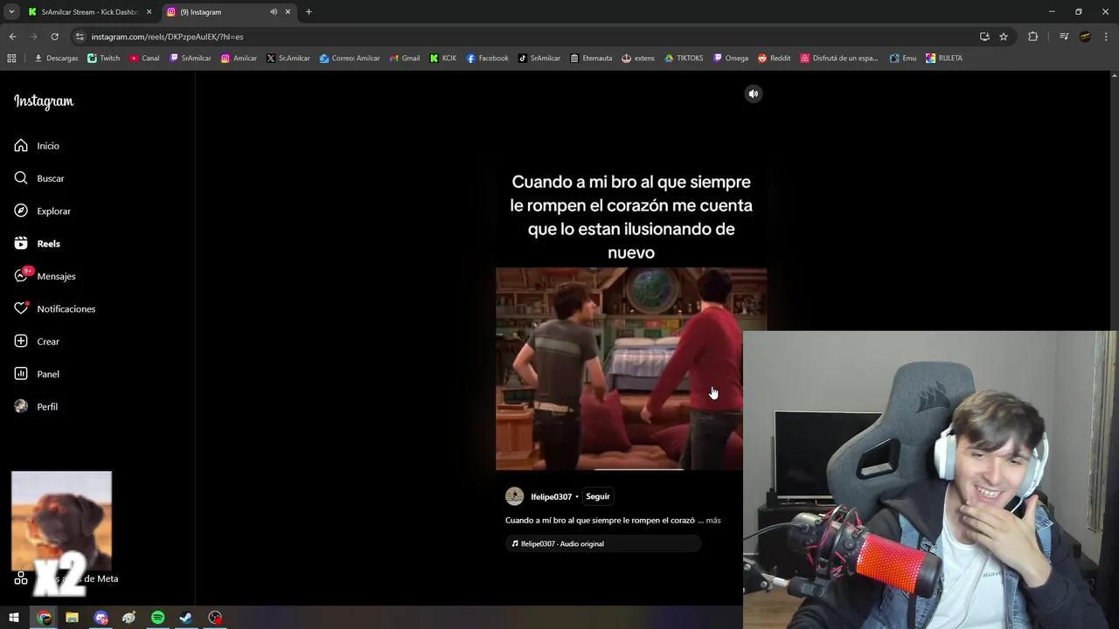Open the extensions puzzle menu
The image size is (1119, 629).
pyautogui.click(x=1032, y=37)
